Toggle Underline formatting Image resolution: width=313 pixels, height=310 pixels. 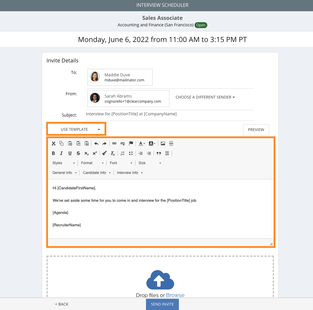[70, 153]
